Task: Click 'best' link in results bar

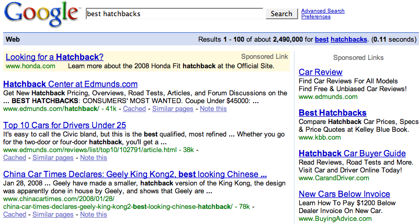Action: click(x=322, y=40)
